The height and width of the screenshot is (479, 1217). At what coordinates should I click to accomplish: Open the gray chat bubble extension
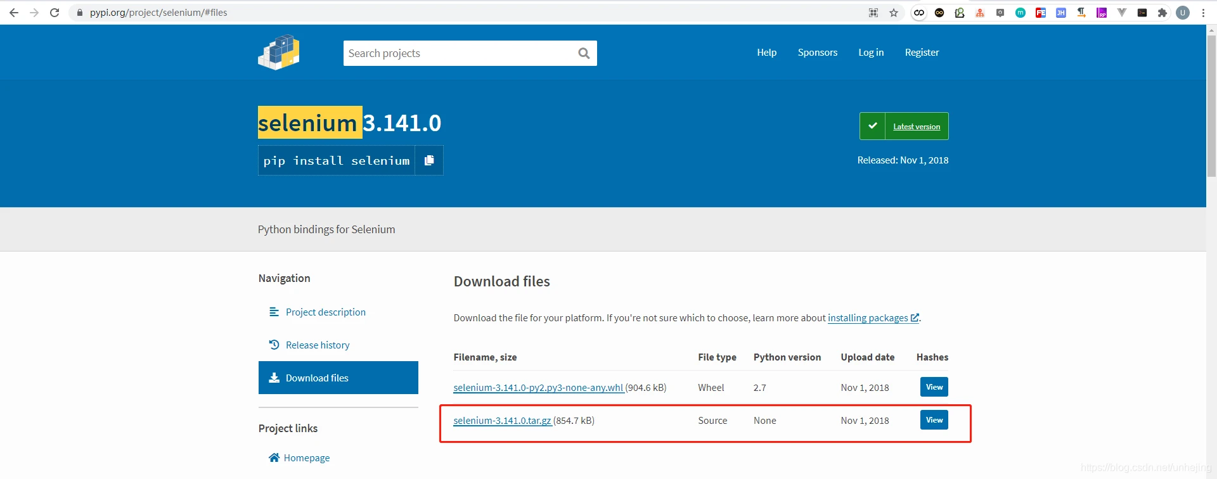1000,13
